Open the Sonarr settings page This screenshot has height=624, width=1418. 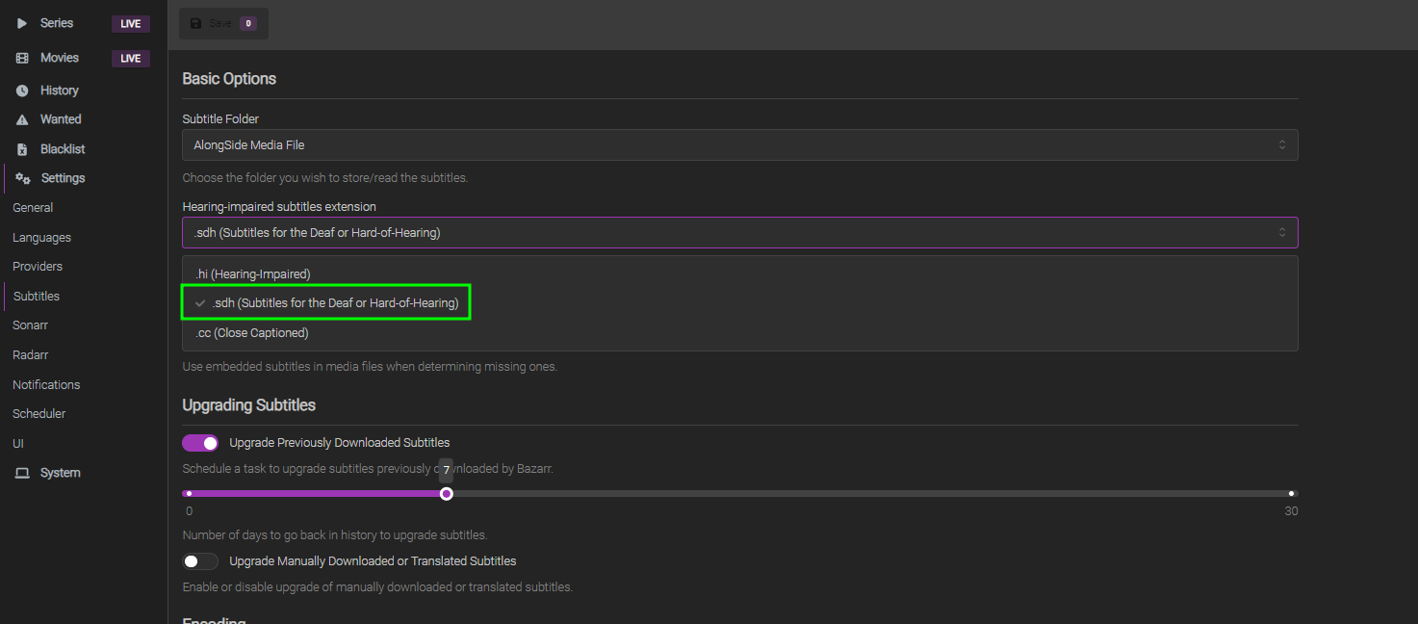click(x=31, y=325)
